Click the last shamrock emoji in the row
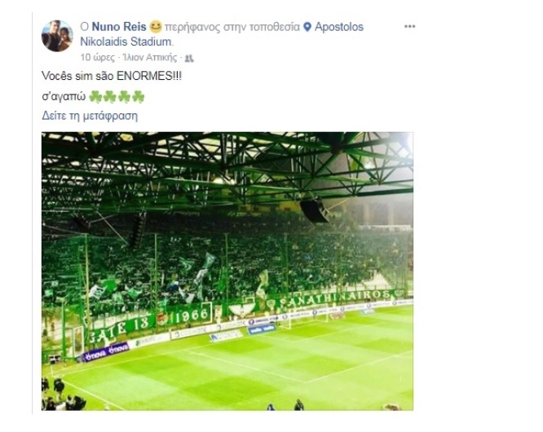543x432 pixels. click(x=138, y=96)
